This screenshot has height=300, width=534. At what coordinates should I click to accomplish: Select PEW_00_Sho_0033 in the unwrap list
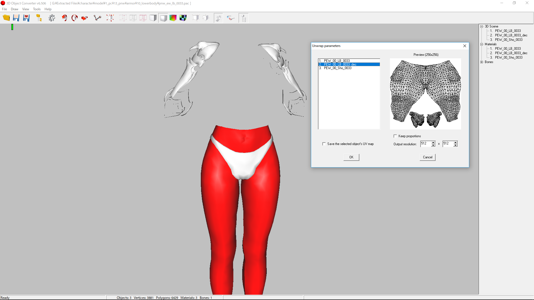tap(337, 68)
